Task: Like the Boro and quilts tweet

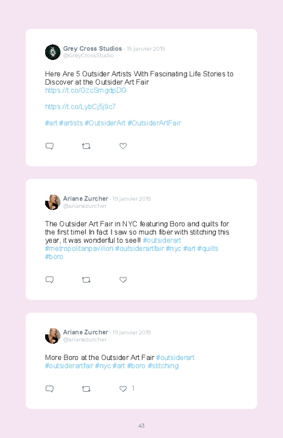Action: point(123,280)
